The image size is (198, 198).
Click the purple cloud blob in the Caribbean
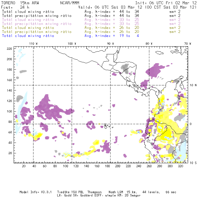pos(155,70)
